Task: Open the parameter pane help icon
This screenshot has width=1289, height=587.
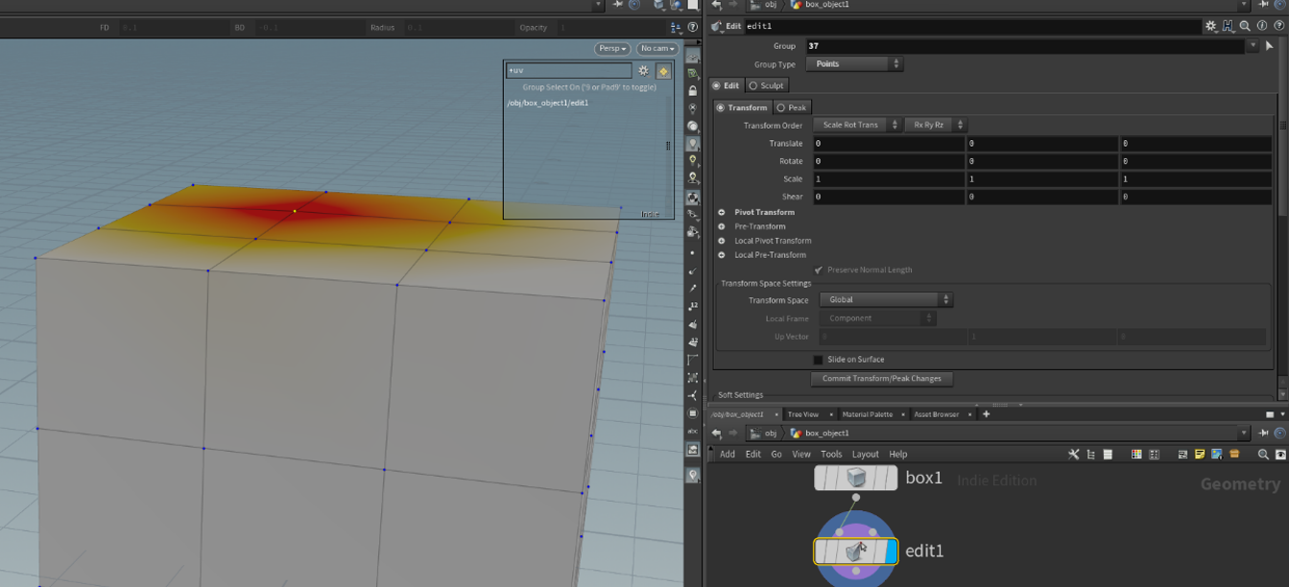Action: click(1277, 27)
